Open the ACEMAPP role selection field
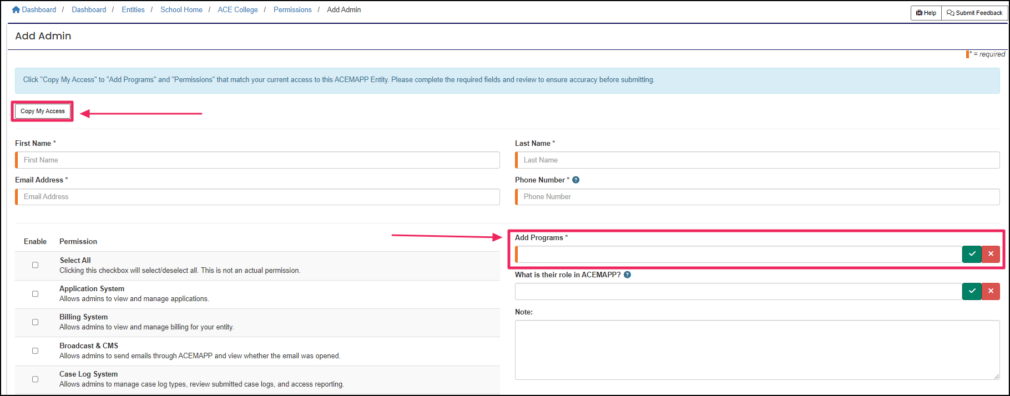Viewport: 1010px width, 396px height. pyautogui.click(x=739, y=291)
